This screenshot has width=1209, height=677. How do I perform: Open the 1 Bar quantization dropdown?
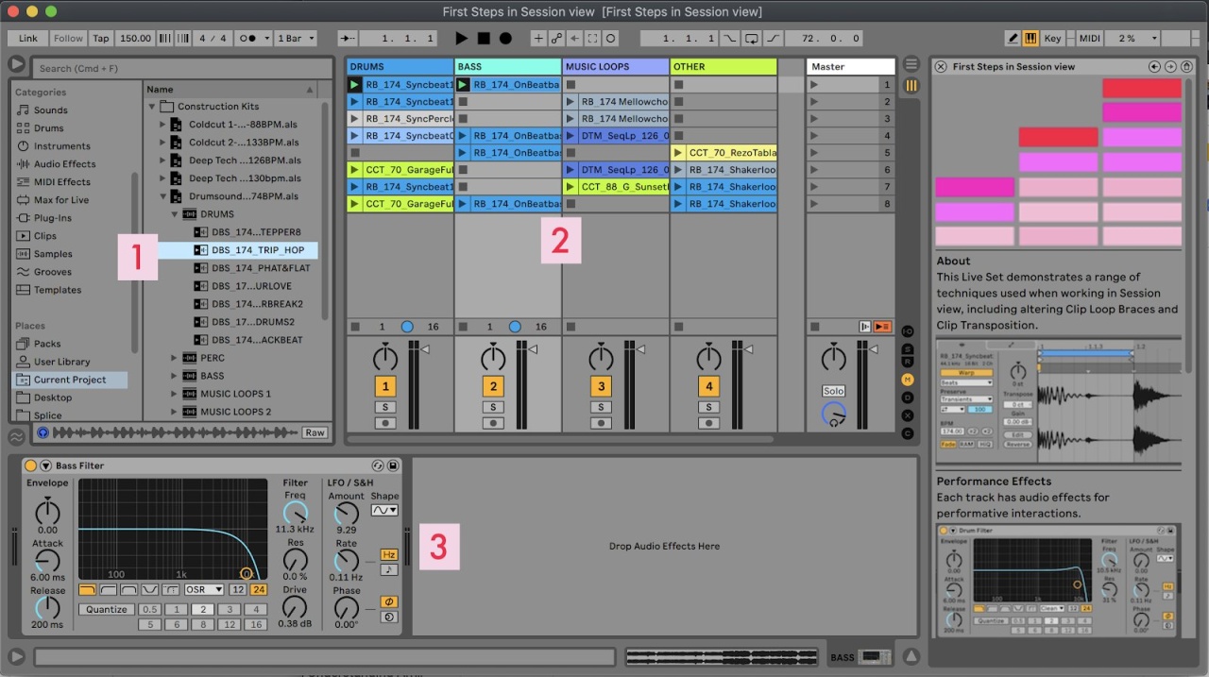tap(296, 38)
